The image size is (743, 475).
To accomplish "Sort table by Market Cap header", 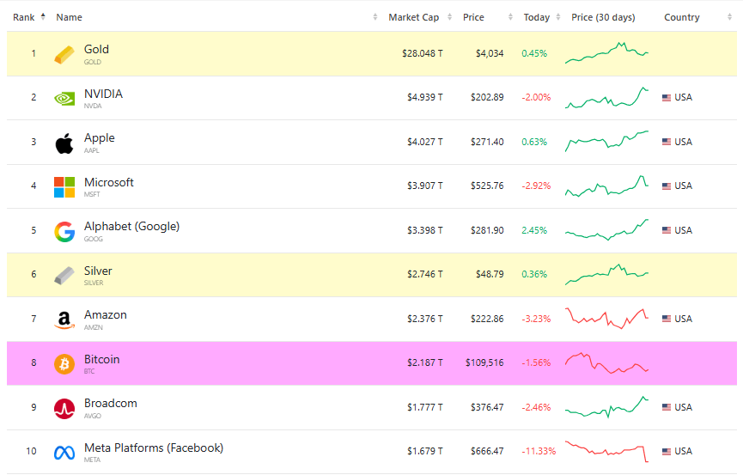I will pos(415,17).
